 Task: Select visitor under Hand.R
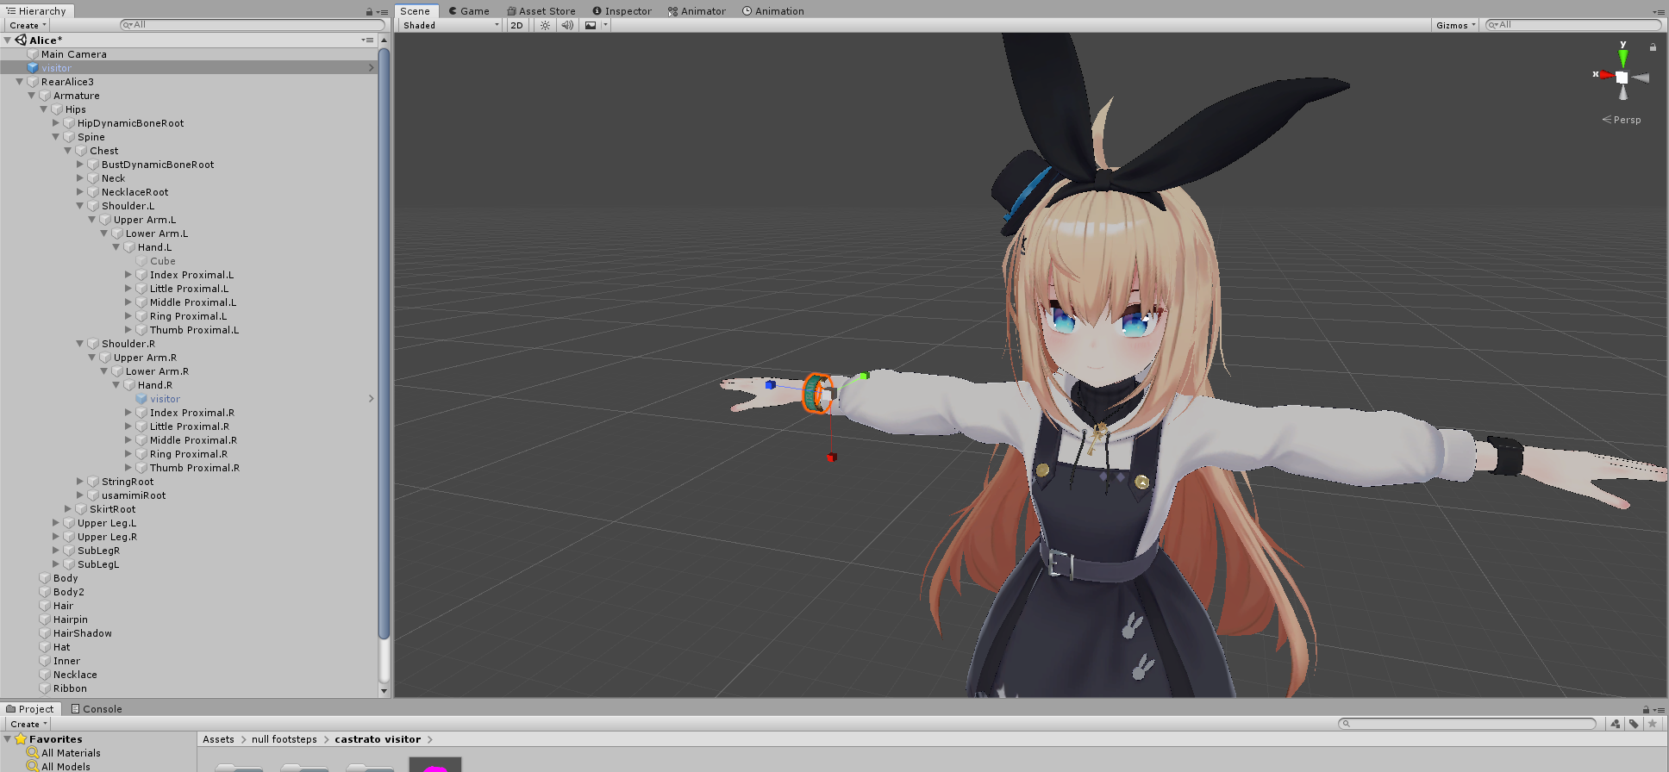[x=165, y=399]
